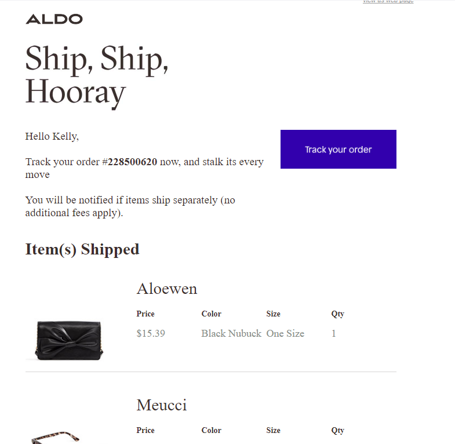
Task: Click the Meucci product name
Action: click(x=162, y=405)
